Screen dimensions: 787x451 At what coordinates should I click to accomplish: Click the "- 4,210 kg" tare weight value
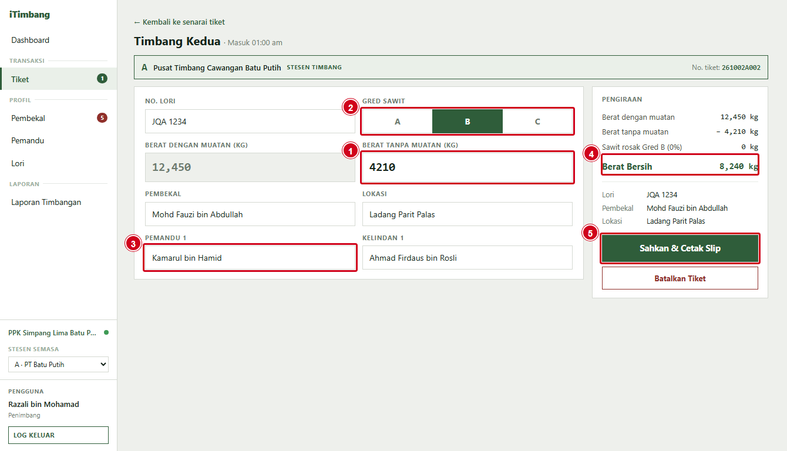click(737, 132)
